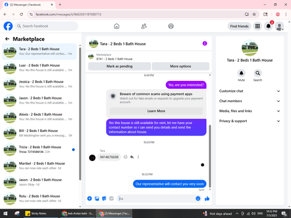The width and height of the screenshot is (291, 218).
Task: Expand Media, files and links section
Action: 250,111
